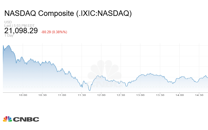
Task: Click the 13:00 time axis label
Action: [x=140, y=95]
